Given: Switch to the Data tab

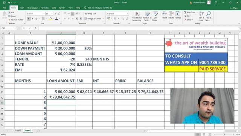Looking at the screenshot, I should click(x=54, y=8).
